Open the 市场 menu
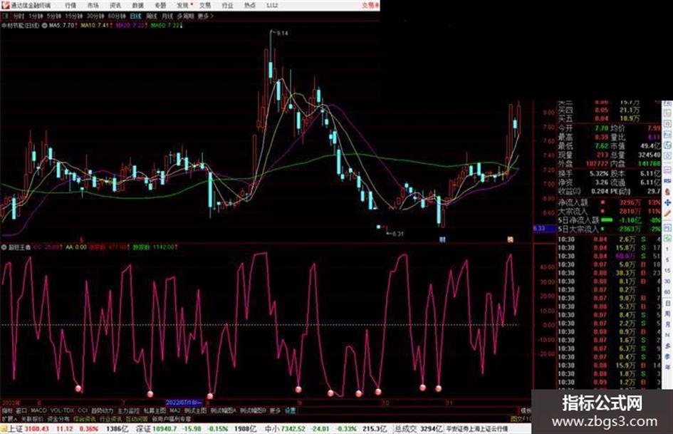 [93, 5]
